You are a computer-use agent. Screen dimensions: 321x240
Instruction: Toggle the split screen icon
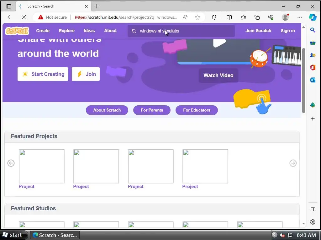point(229,17)
